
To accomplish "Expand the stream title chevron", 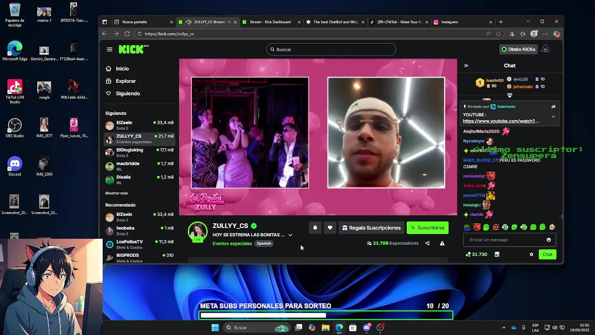I will tap(290, 235).
